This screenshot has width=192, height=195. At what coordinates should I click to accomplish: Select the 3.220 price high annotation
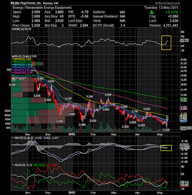tap(68, 98)
